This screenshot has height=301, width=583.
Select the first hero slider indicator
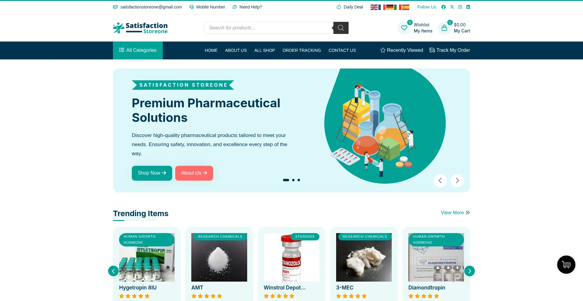click(x=286, y=180)
